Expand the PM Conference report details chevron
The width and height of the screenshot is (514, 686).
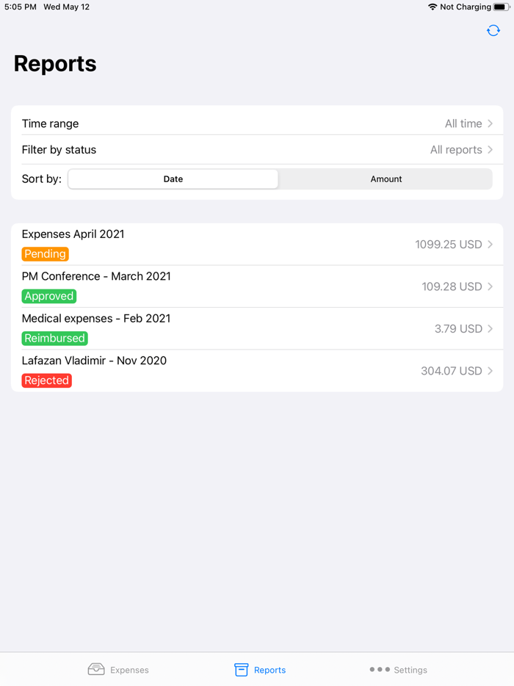[x=491, y=286]
